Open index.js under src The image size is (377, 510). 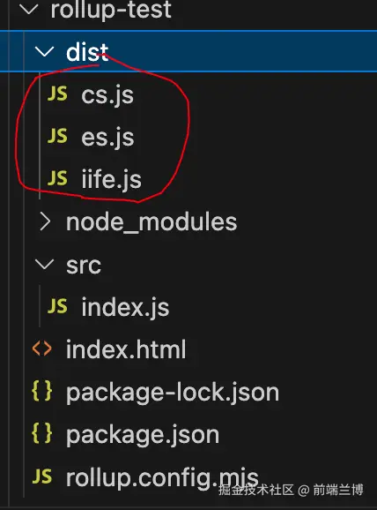[x=125, y=307]
